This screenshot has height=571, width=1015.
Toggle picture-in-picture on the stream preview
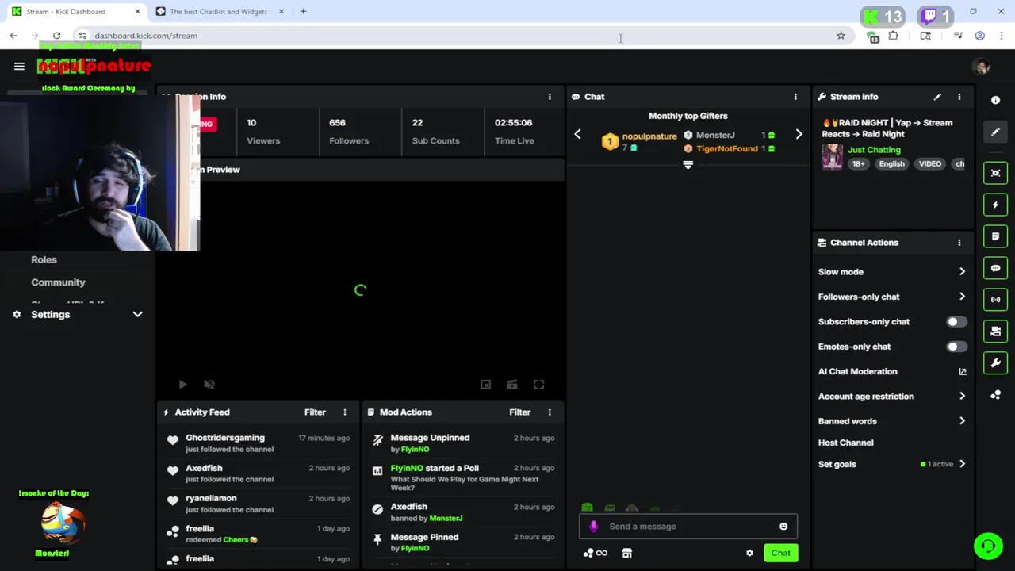(x=485, y=385)
